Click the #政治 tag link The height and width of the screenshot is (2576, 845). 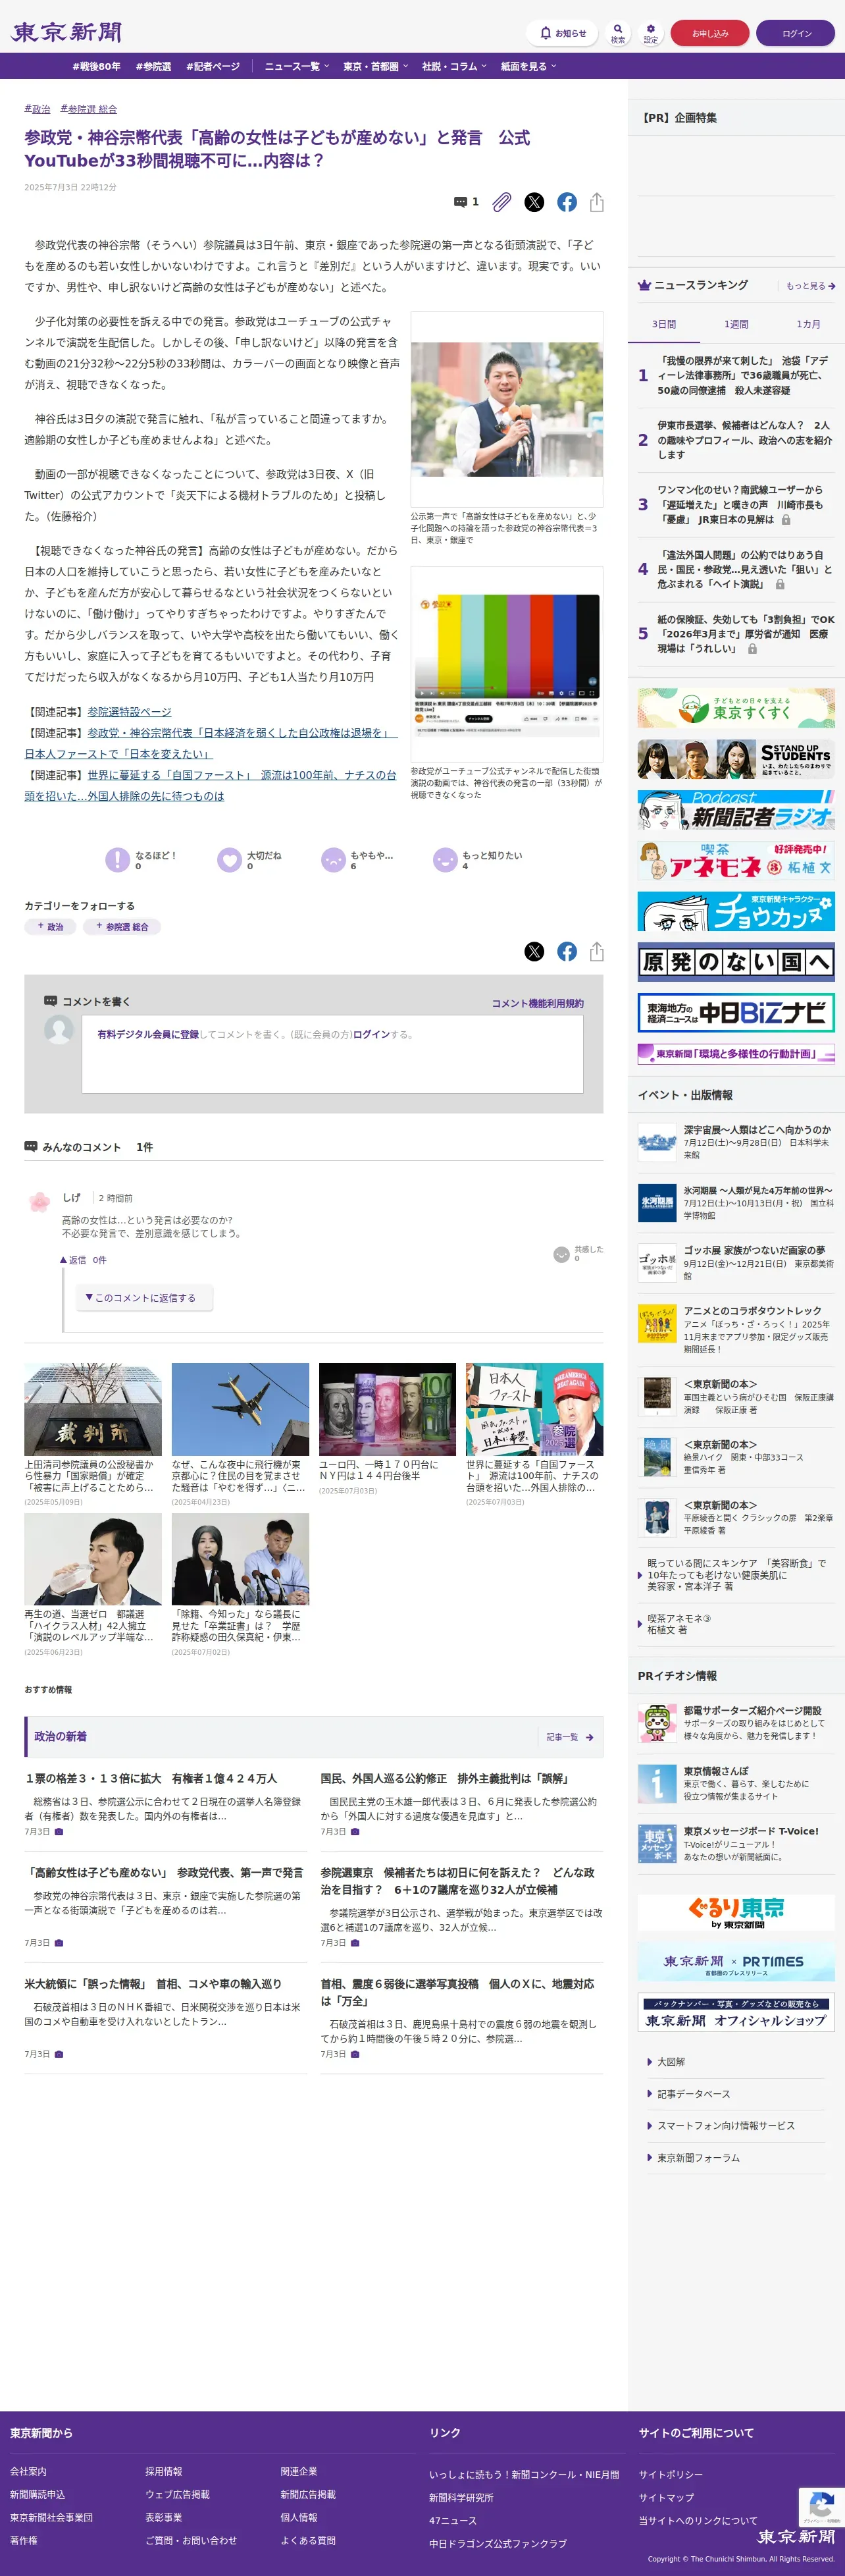tap(37, 109)
